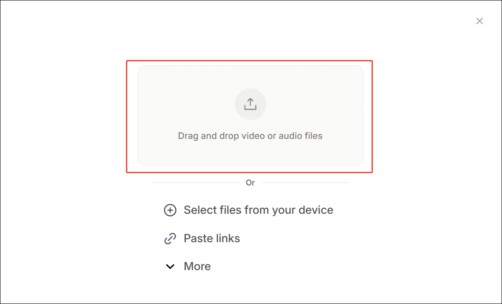Click inside the red-outlined drop zone

(251, 115)
